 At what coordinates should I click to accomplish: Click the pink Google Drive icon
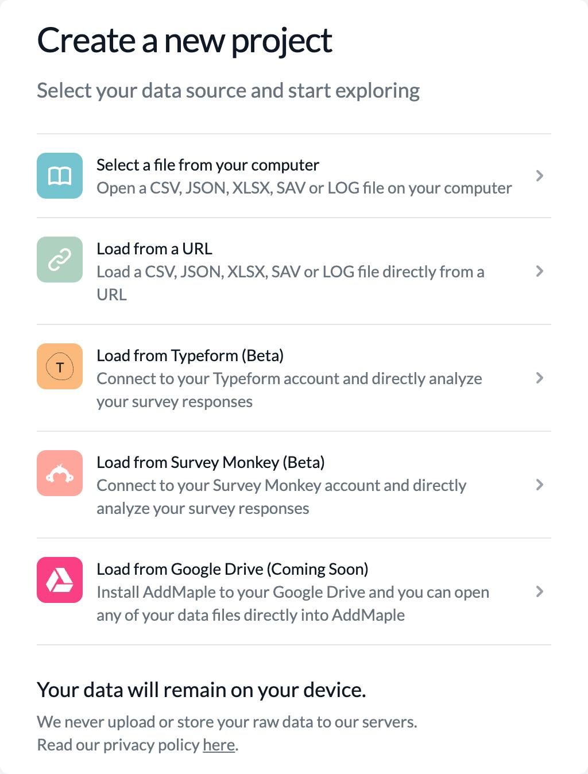(60, 580)
